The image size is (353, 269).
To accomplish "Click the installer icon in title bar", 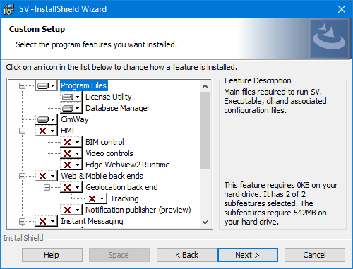I will point(8,9).
